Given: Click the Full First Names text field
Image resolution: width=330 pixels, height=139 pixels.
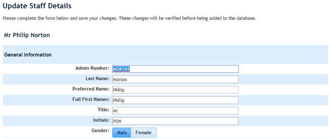Looking at the screenshot, I should 175,100.
